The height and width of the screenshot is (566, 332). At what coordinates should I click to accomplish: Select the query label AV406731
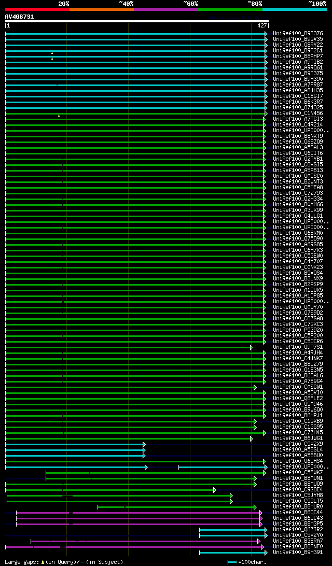click(20, 17)
